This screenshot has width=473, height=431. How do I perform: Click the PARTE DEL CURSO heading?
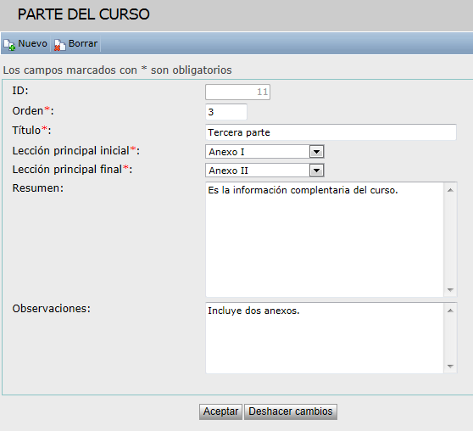tap(84, 14)
